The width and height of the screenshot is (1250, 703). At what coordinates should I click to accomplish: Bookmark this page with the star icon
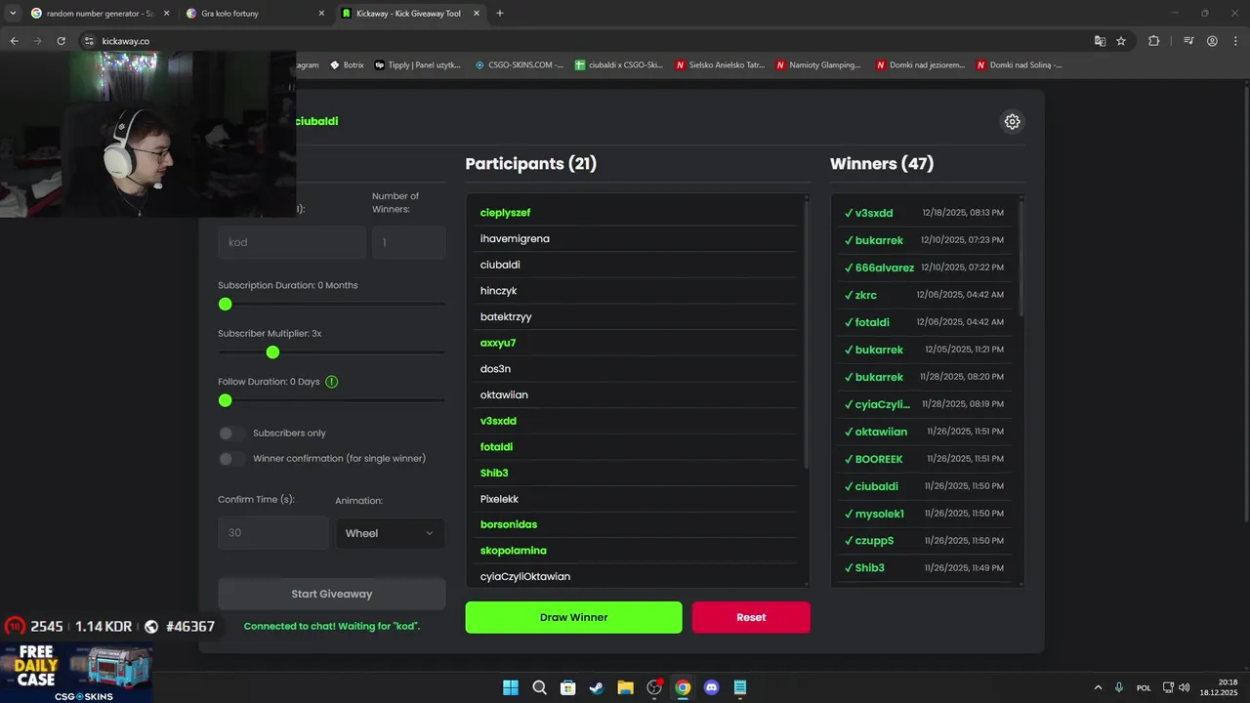(x=1121, y=41)
